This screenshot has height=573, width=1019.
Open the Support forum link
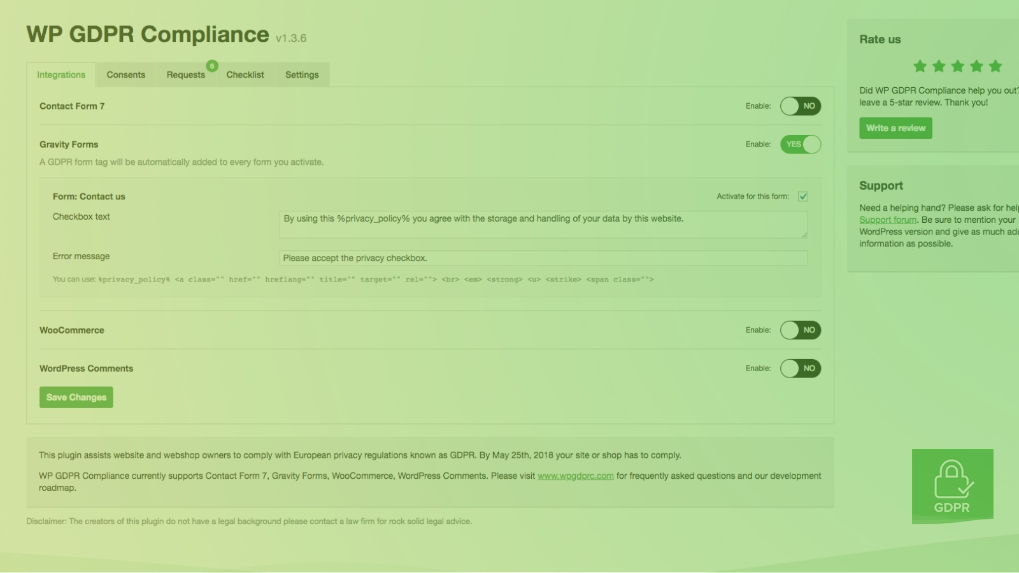tap(888, 220)
